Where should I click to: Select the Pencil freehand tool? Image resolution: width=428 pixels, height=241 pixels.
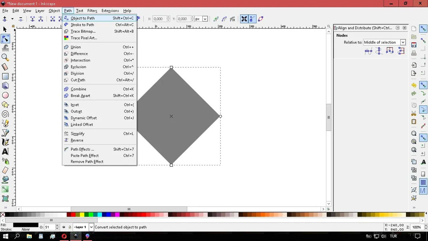5,123
